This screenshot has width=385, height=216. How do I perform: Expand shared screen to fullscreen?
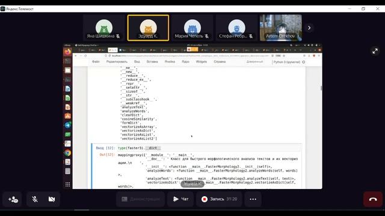[375, 51]
